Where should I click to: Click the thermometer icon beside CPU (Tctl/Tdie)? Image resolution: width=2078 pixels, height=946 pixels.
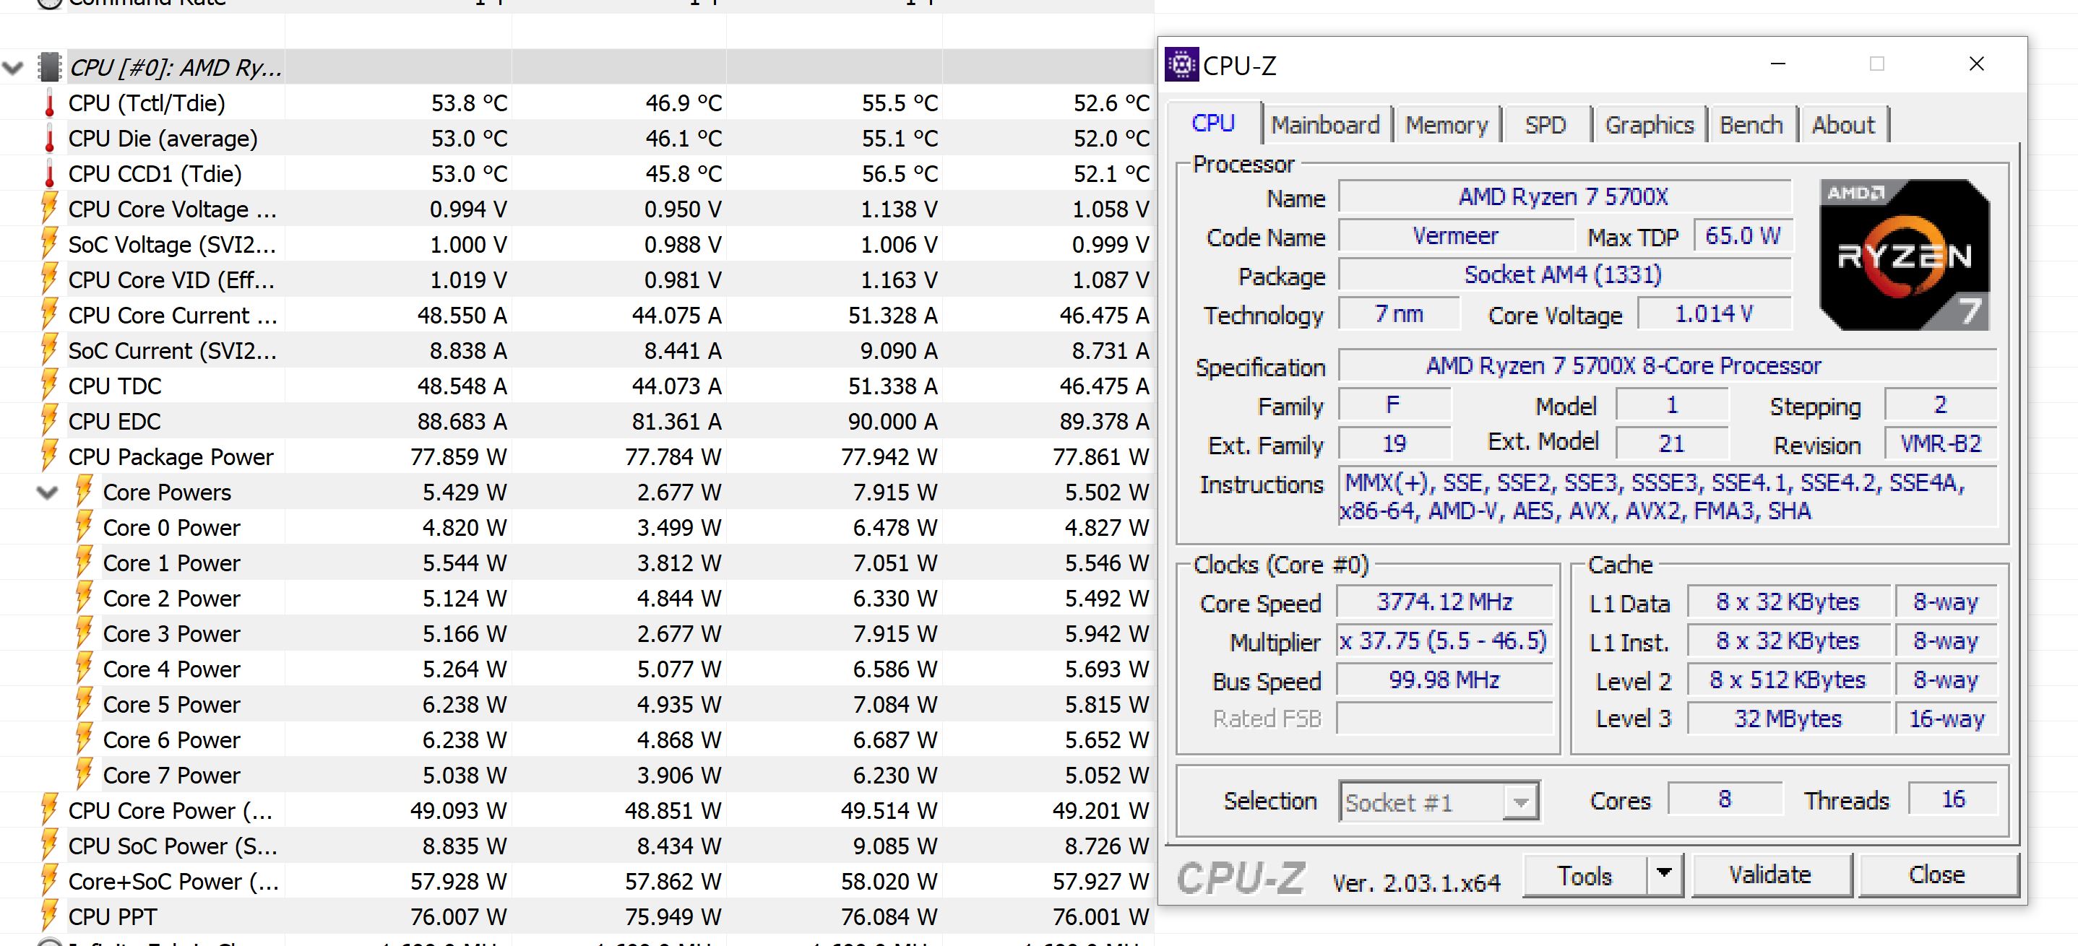[49, 104]
